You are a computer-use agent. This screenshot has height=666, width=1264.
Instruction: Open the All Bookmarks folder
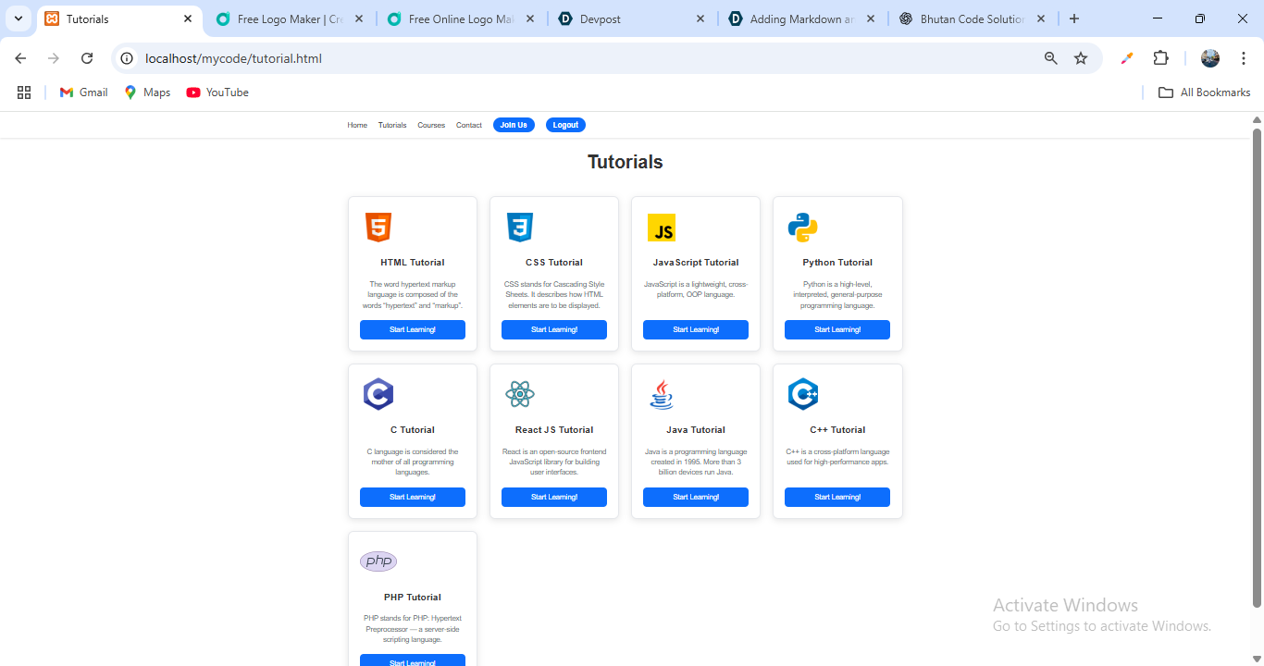[1204, 92]
